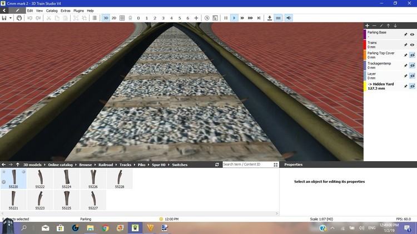Click the 3D models breadcrumb link
The height and width of the screenshot is (234, 417).
[32, 165]
